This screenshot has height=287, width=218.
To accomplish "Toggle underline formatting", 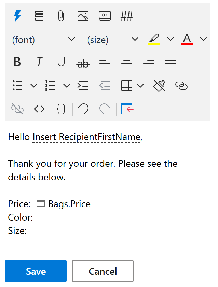I will (x=61, y=62).
